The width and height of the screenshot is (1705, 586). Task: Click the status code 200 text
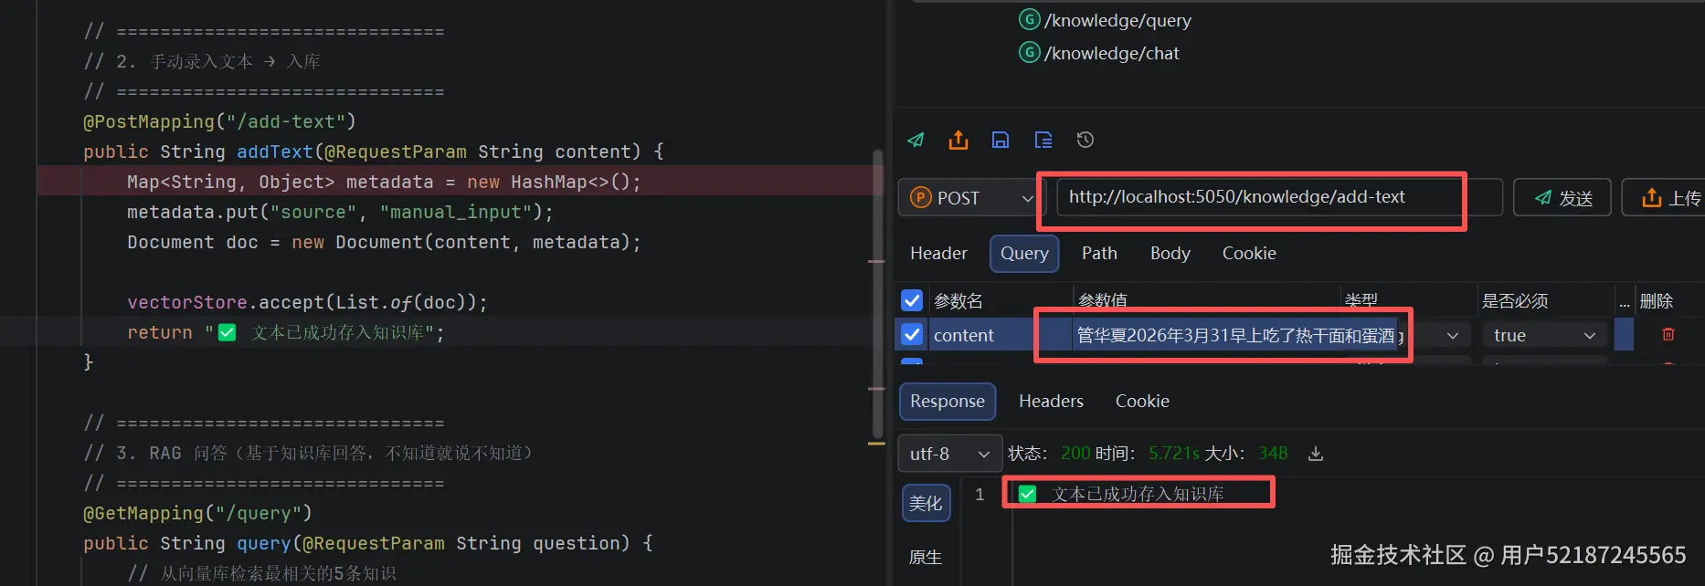1075,454
